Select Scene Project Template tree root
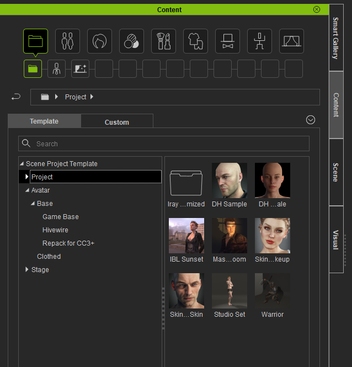This screenshot has height=367, width=352. [x=62, y=163]
